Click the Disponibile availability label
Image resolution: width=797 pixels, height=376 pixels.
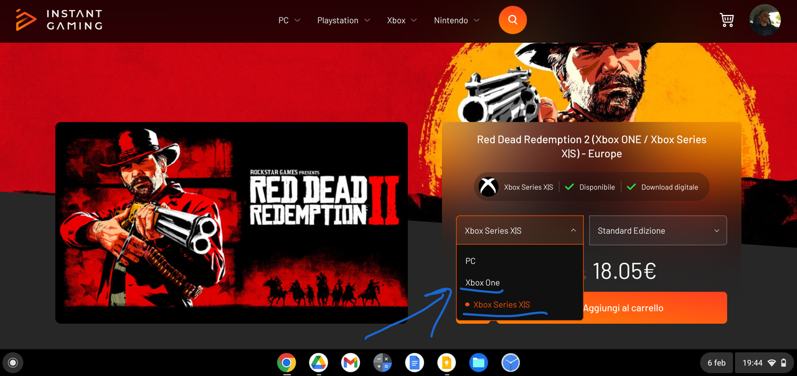[x=597, y=187]
